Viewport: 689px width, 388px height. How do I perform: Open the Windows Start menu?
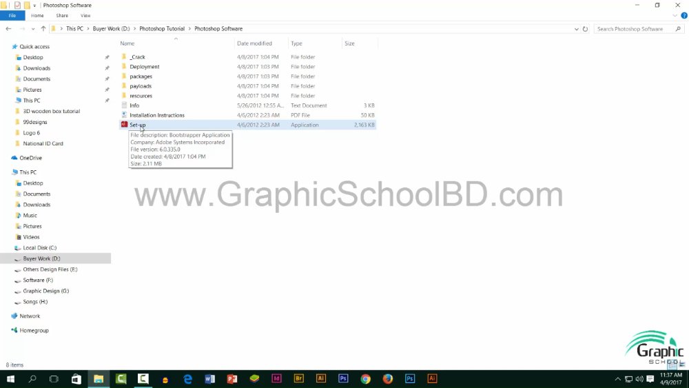point(10,379)
